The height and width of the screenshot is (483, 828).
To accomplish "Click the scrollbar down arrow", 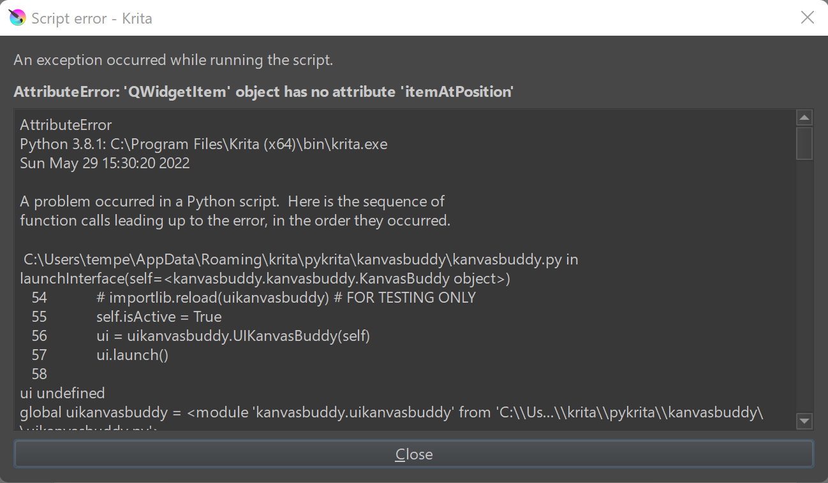I will [x=804, y=421].
